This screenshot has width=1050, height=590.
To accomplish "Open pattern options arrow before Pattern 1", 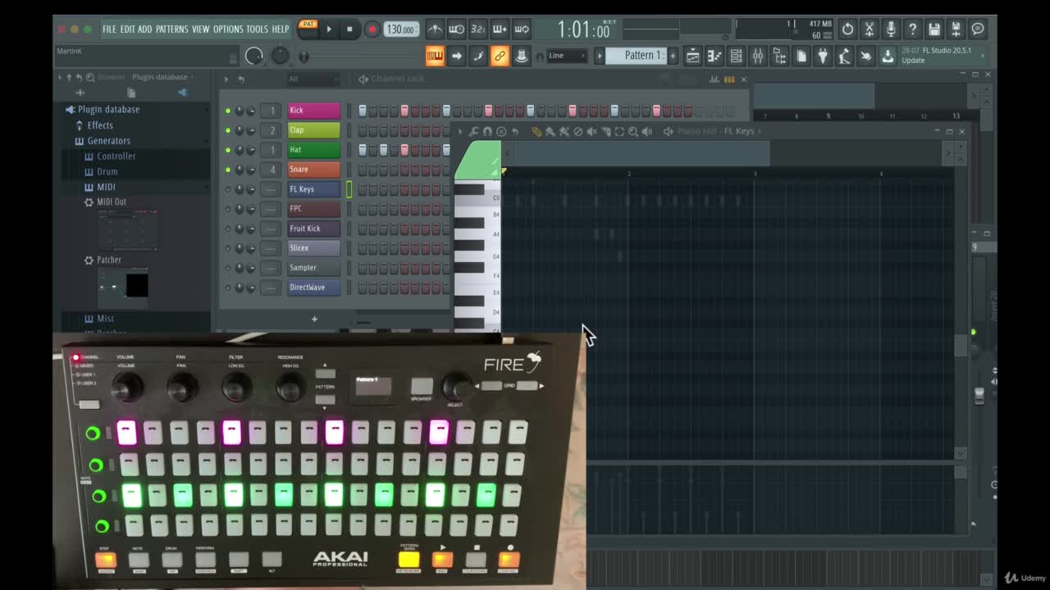I will click(x=599, y=56).
